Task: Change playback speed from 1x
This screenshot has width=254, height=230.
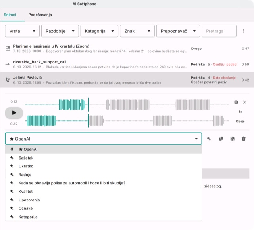Action: pos(240,112)
